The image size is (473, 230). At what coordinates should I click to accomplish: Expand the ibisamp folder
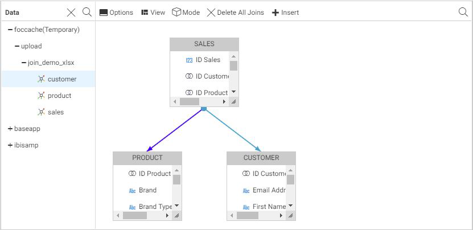coord(10,145)
